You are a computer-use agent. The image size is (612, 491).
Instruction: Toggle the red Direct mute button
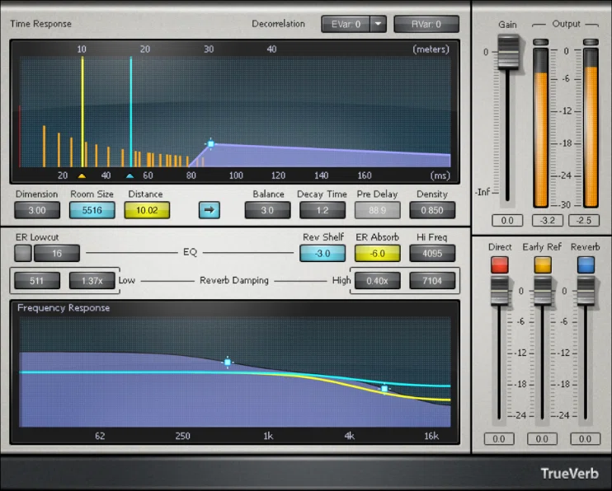[500, 264]
